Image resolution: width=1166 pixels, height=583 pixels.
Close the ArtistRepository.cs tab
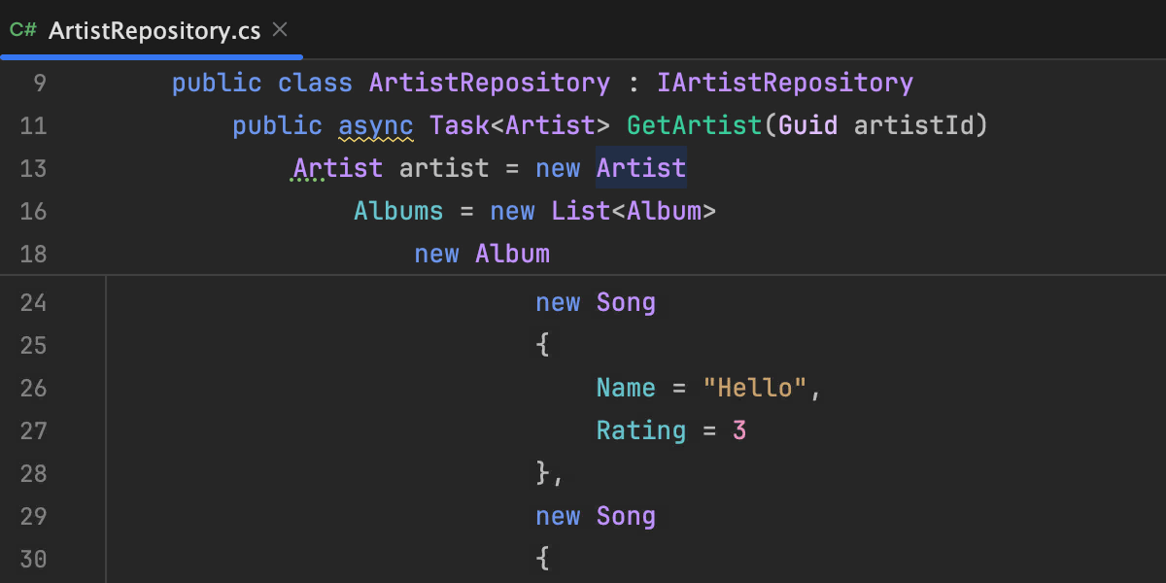(x=280, y=30)
